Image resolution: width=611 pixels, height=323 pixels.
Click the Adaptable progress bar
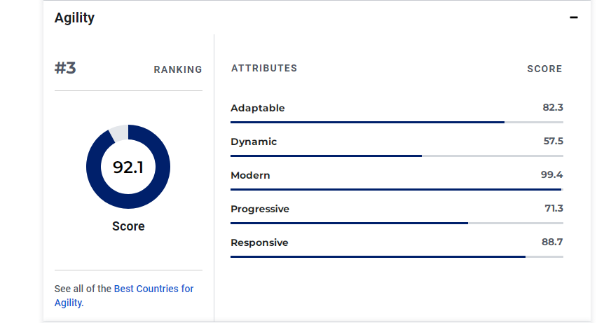pyautogui.click(x=396, y=122)
